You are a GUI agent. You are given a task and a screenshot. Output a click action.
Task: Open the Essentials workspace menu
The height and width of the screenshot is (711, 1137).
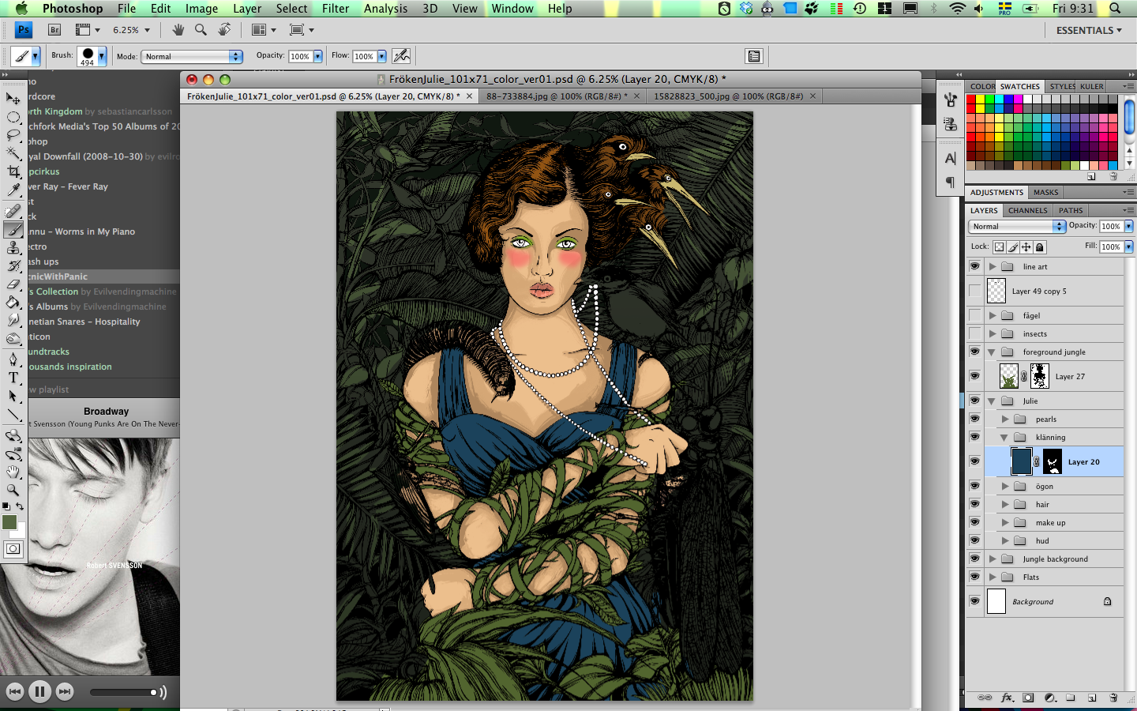[x=1089, y=30]
